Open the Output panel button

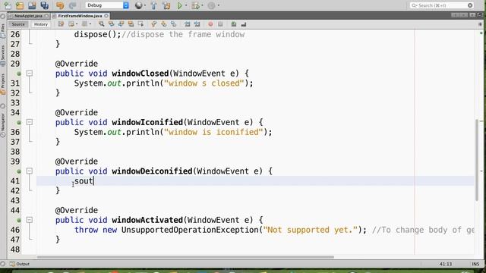(x=20, y=264)
